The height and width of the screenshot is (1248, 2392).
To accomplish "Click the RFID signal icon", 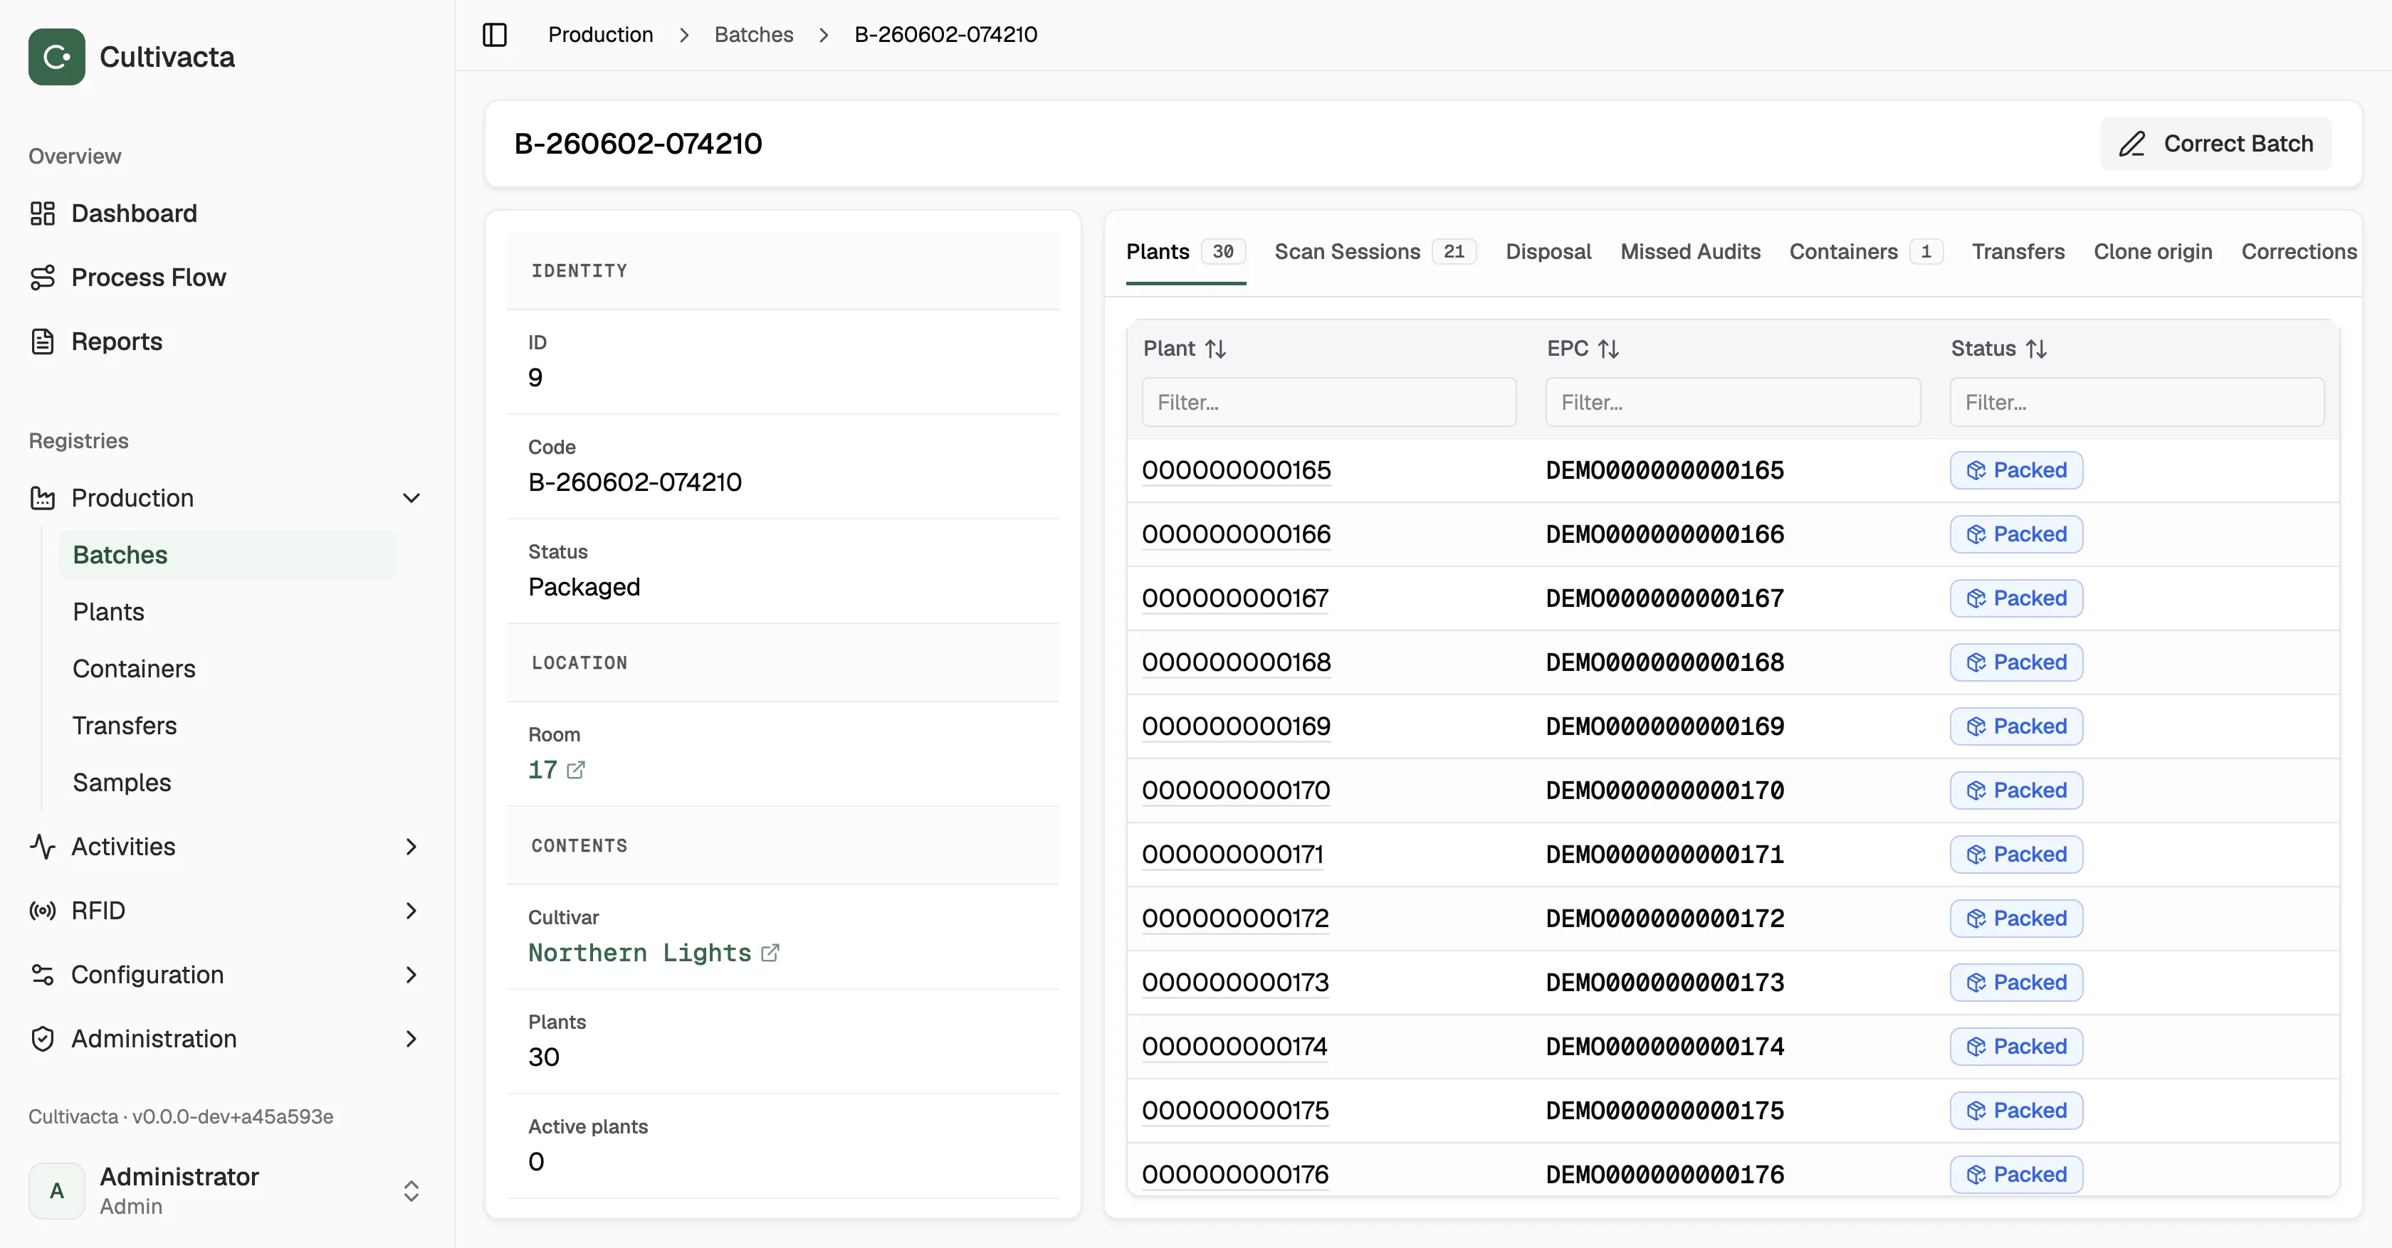I will 43,910.
